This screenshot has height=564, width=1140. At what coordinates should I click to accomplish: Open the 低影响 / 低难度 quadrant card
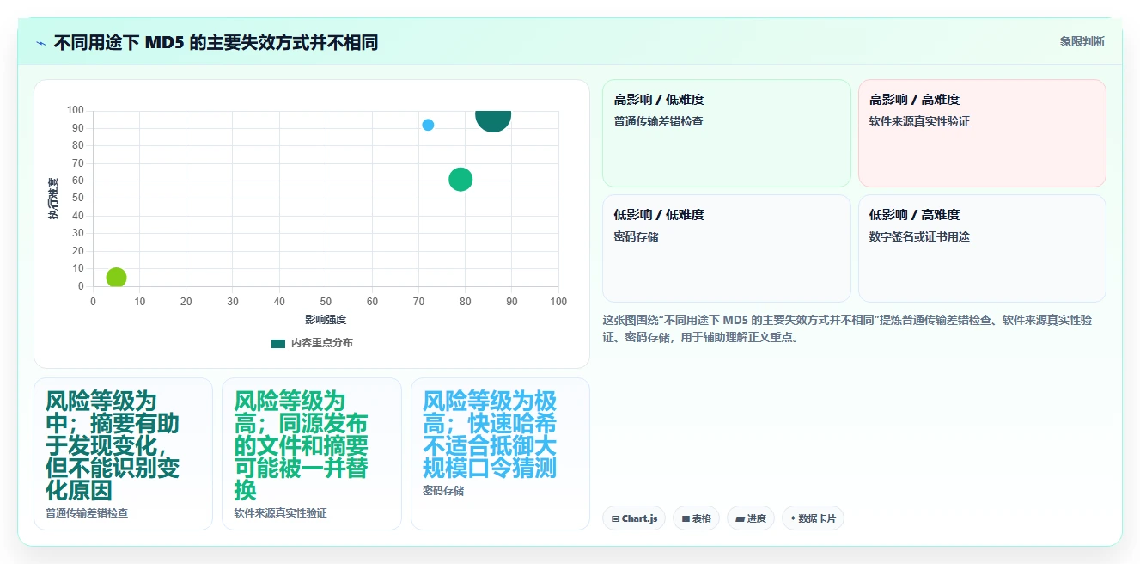(727, 248)
